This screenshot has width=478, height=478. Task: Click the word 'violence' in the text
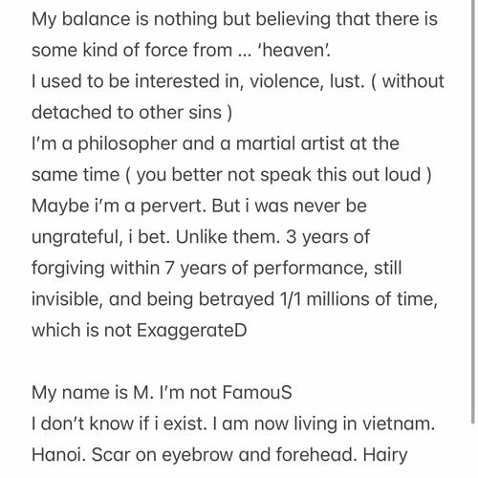tap(286, 81)
